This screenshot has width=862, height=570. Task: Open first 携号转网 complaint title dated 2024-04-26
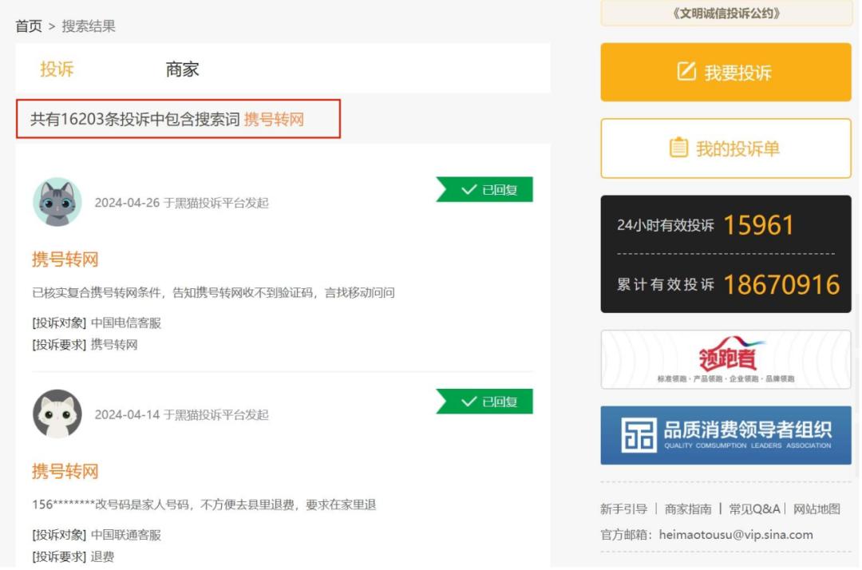click(65, 259)
